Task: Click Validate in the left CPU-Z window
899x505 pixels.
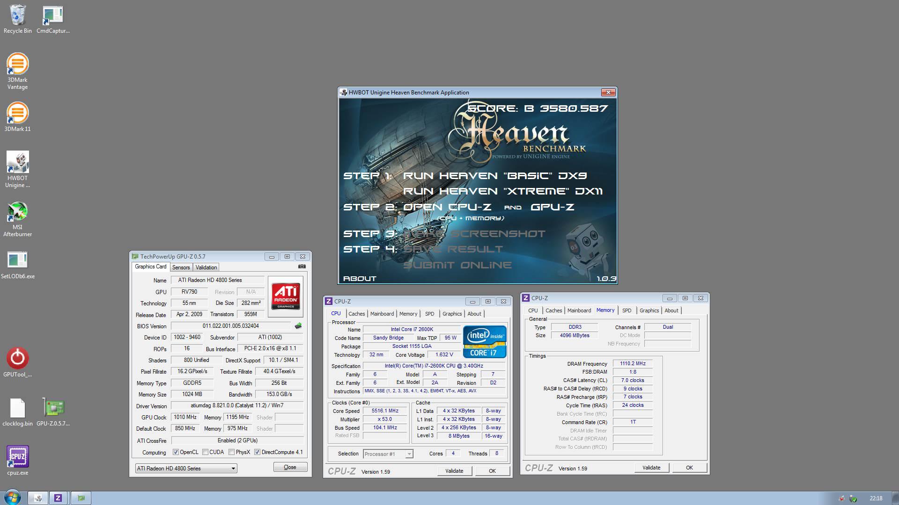Action: pos(454,471)
